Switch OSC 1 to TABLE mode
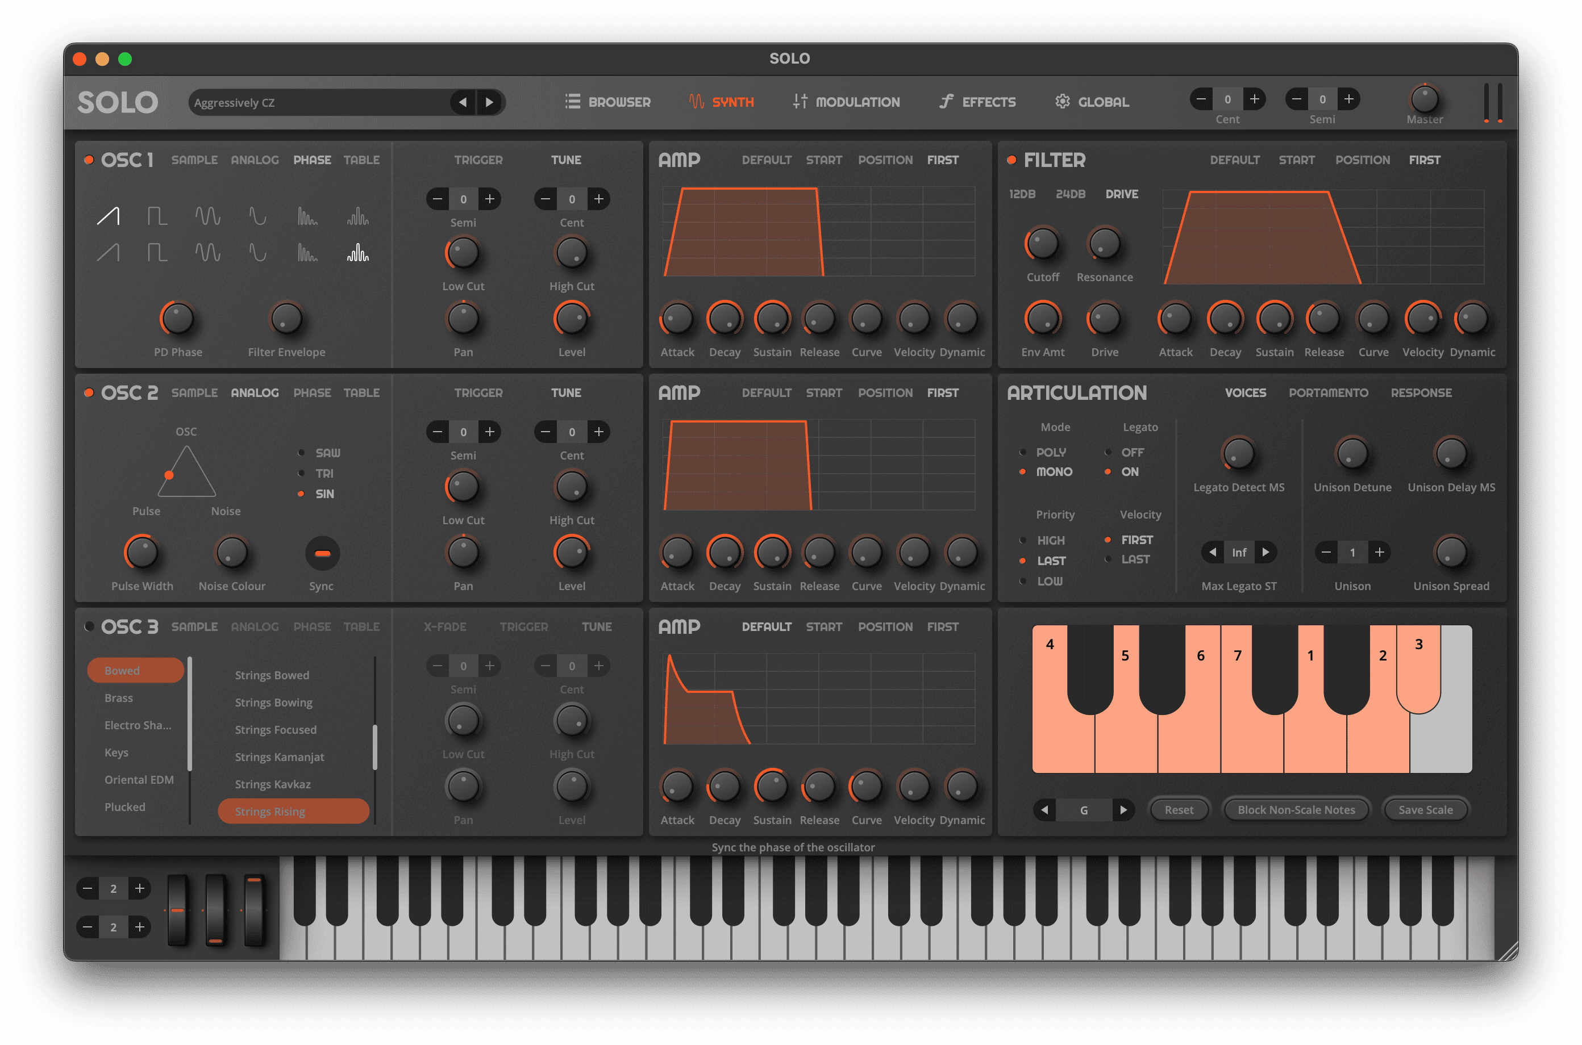The image size is (1582, 1045). [361, 160]
